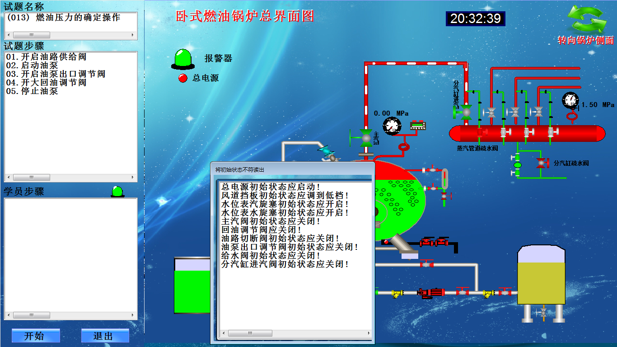Click 转向锅炉侧面 link to switch view
617x347 pixels.
click(586, 40)
